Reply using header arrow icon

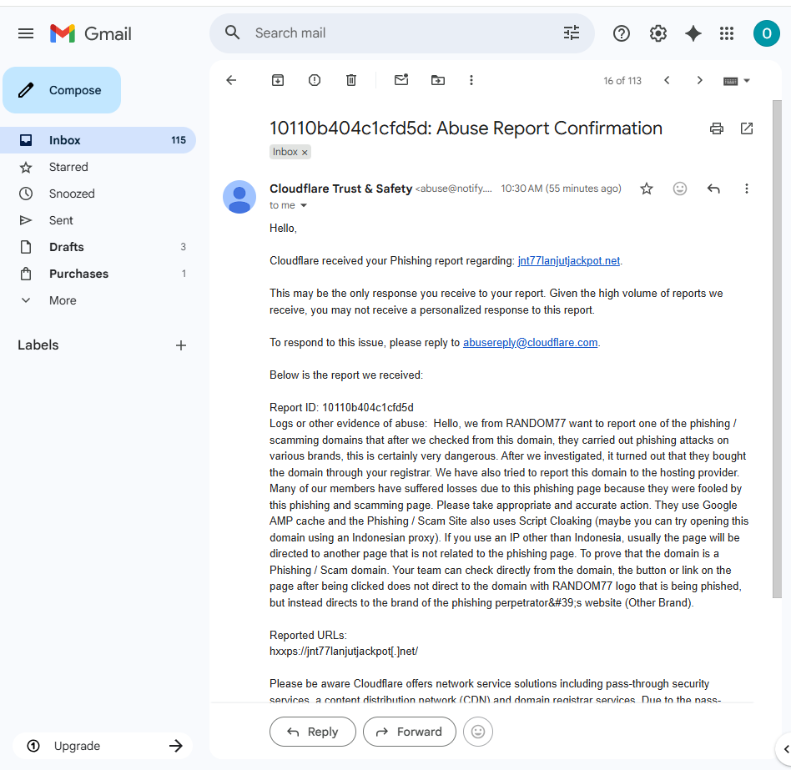(x=713, y=189)
